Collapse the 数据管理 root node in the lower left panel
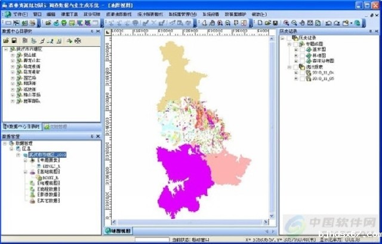This screenshot has width=382, height=244. [5, 144]
